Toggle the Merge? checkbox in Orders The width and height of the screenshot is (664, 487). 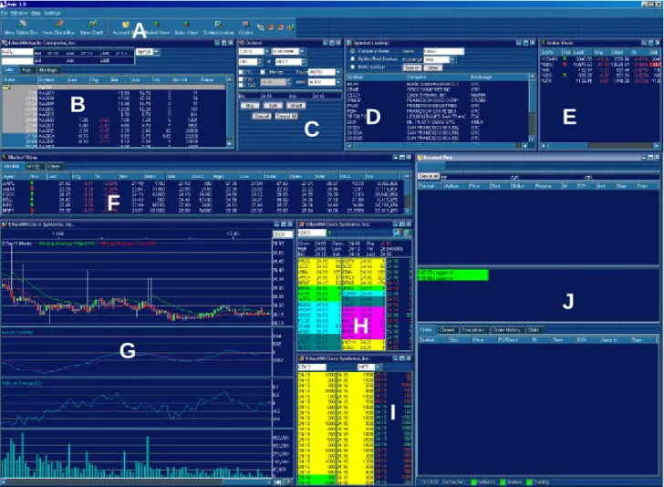(263, 72)
